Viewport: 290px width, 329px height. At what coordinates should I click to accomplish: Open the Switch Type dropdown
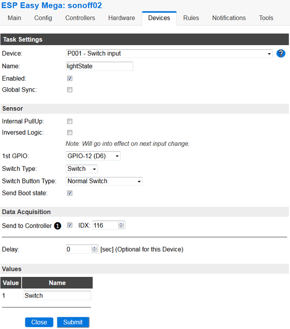point(82,169)
